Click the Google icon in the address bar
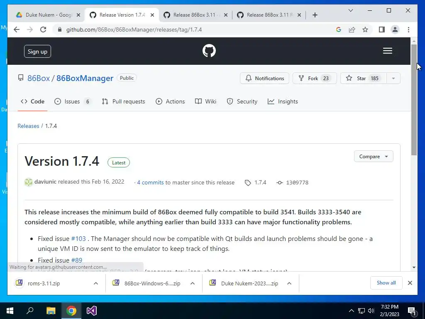 pyautogui.click(x=339, y=29)
